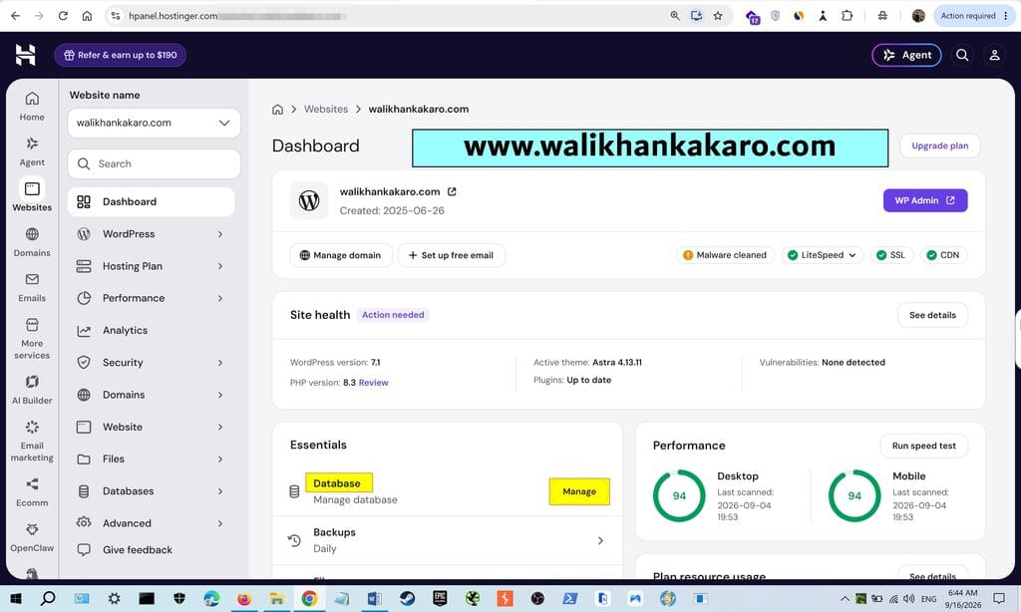The height and width of the screenshot is (612, 1021).
Task: Open Domains in the left rail
Action: tap(32, 242)
